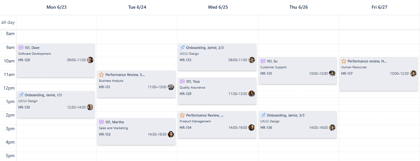Click the assignee avatar on HR-132
Screen dimensions: 420x161
coord(171,134)
